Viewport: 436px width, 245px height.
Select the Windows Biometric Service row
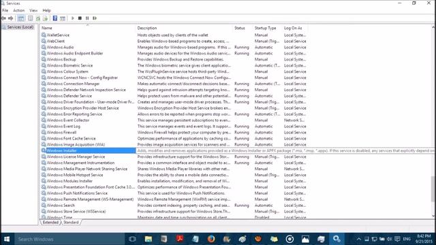(x=174, y=65)
